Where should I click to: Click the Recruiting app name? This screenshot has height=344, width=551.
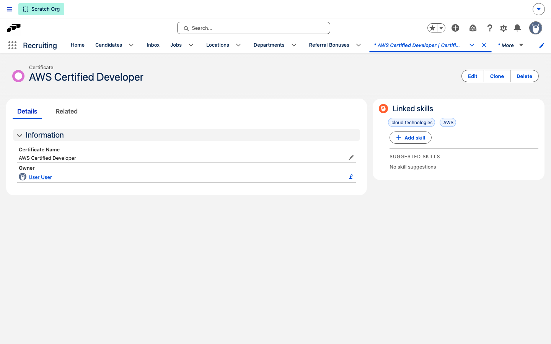40,45
